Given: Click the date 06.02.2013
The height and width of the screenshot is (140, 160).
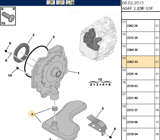Looking at the screenshot, I should (133, 3).
